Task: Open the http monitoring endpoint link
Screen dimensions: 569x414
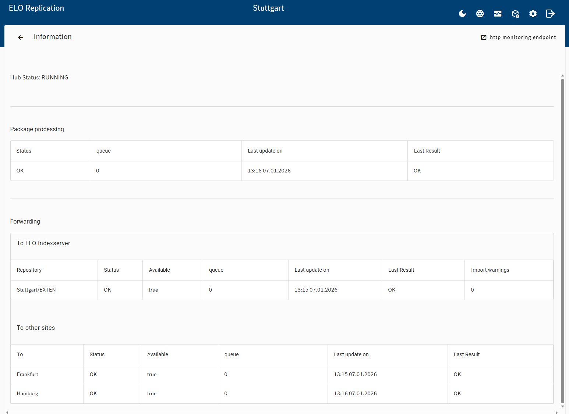Action: pos(519,37)
